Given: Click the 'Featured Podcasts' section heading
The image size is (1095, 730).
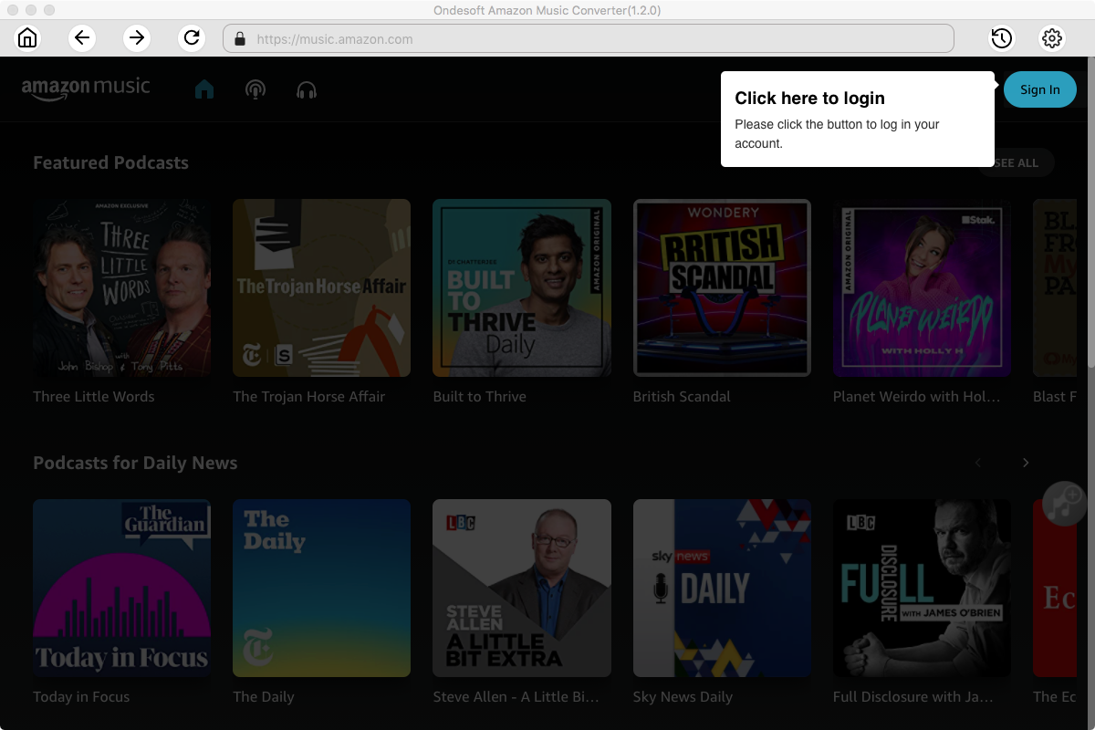Looking at the screenshot, I should point(111,162).
